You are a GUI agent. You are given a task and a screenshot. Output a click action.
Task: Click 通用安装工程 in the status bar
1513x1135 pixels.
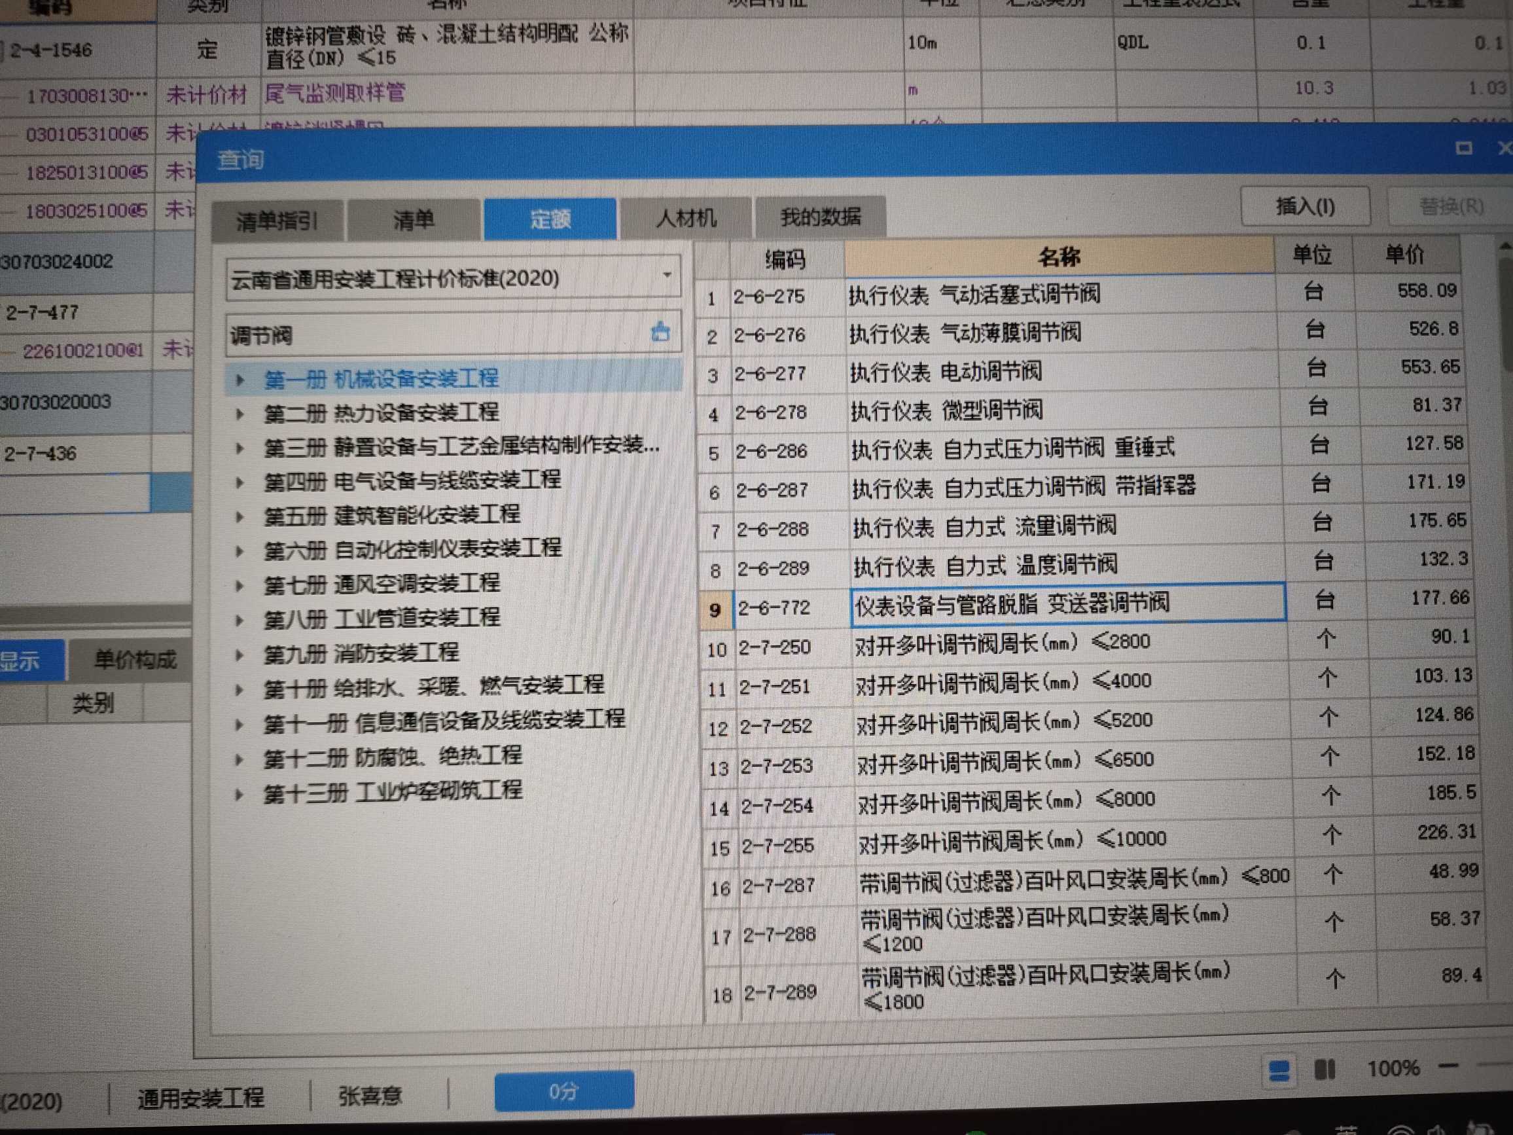200,1098
